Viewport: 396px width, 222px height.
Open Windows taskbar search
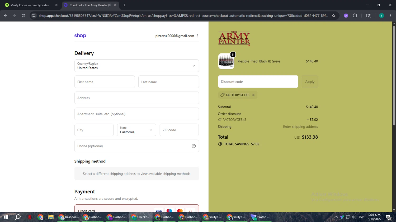[18, 217]
